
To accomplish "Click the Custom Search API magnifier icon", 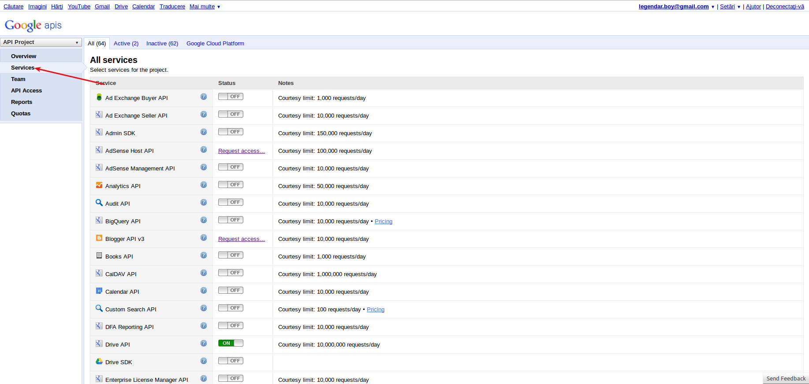I will 99,308.
